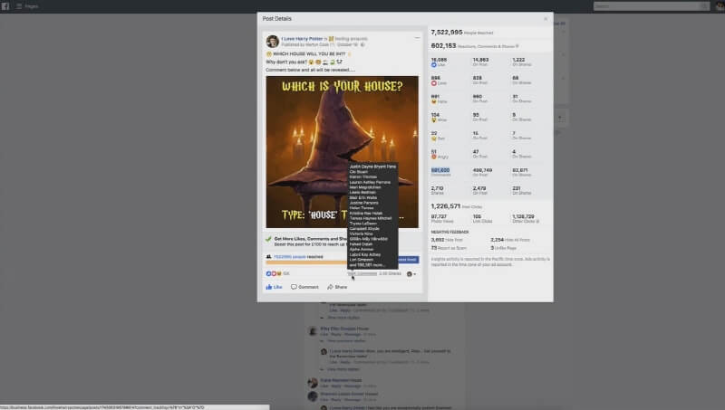
Task: Open the Which Is Your House image
Action: (x=343, y=152)
